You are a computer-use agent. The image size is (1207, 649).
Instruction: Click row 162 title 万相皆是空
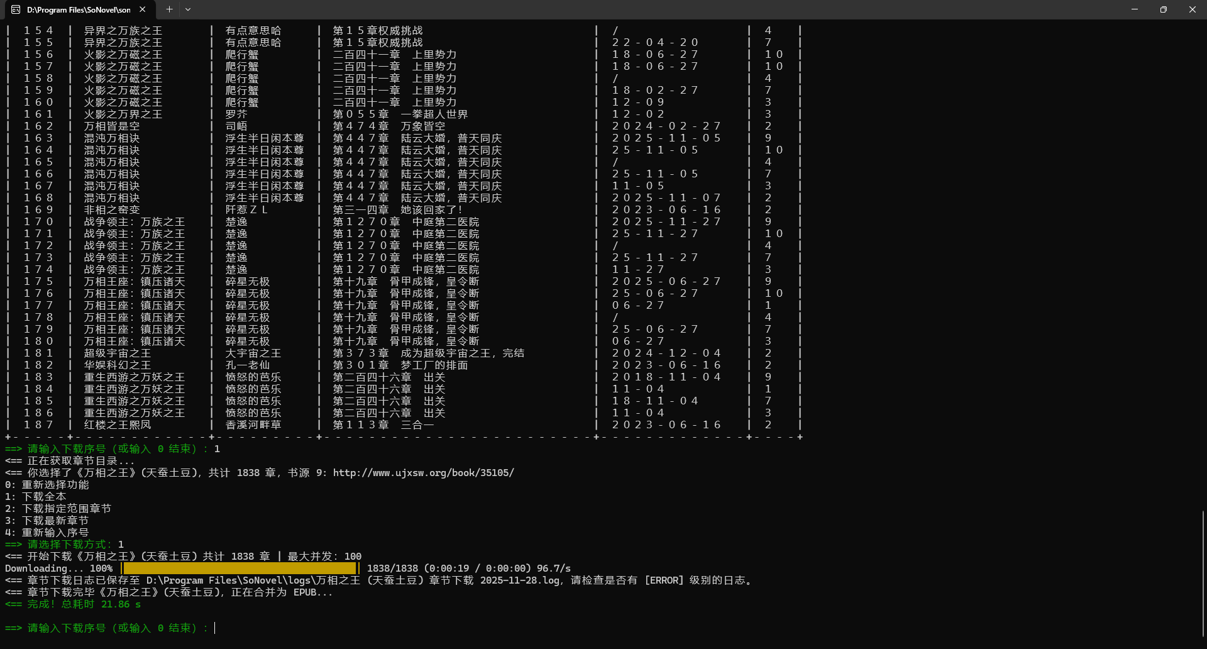tap(112, 126)
